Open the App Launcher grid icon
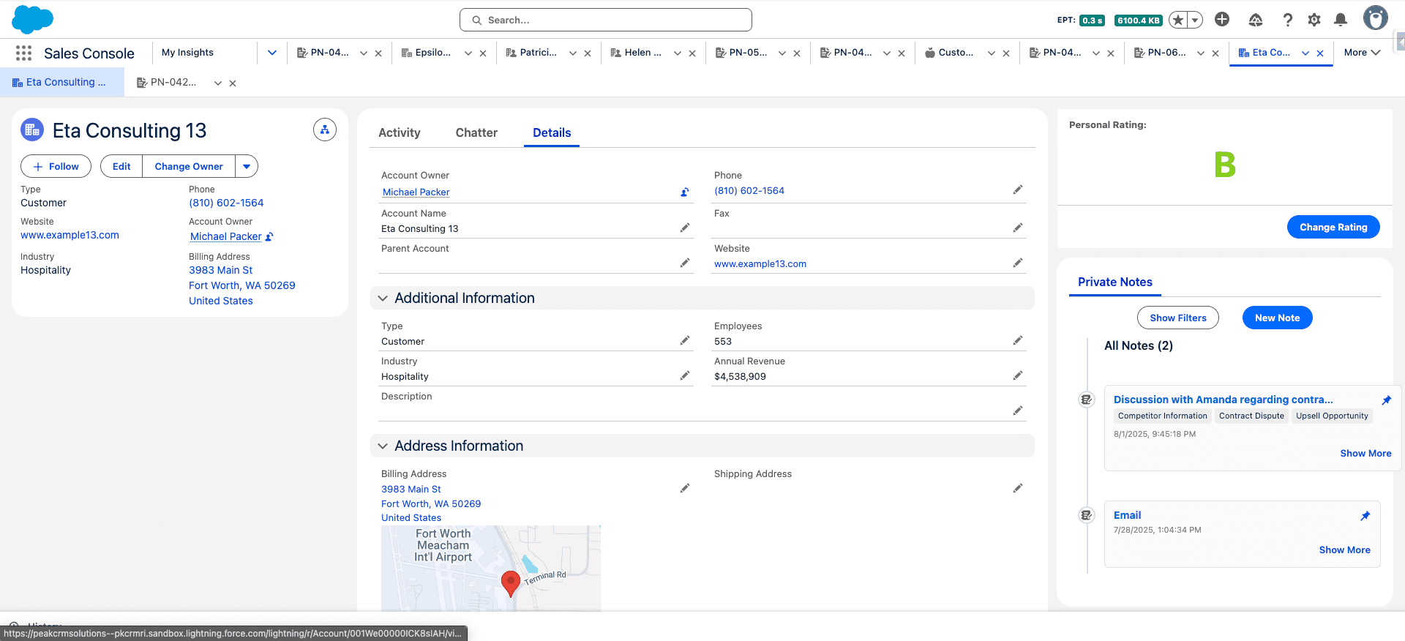This screenshot has height=641, width=1405. click(23, 53)
